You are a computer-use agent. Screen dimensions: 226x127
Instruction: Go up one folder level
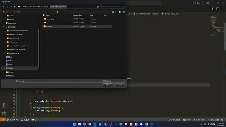tap(14, 7)
